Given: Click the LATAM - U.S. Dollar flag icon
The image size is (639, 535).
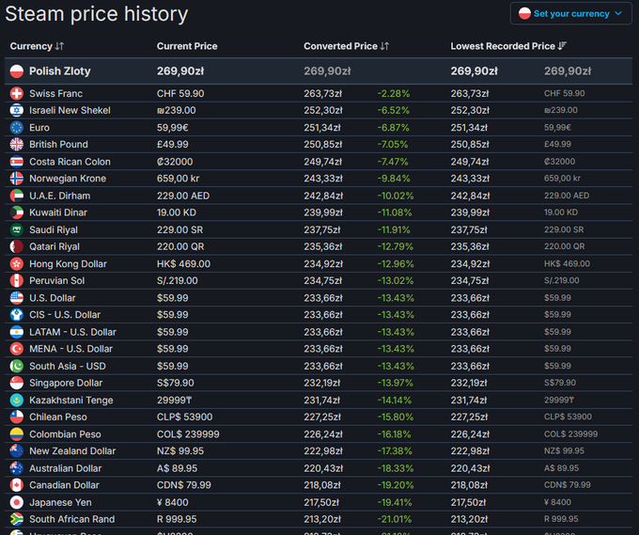Looking at the screenshot, I should pos(17,332).
